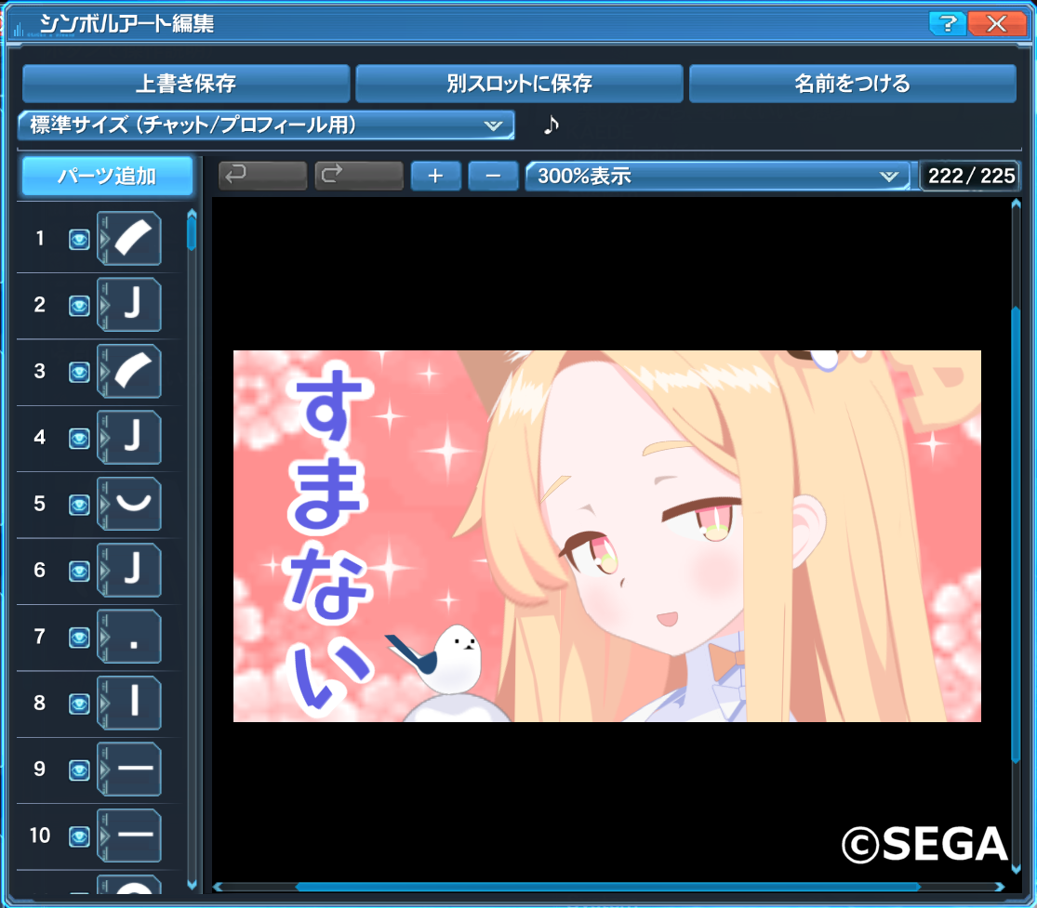Screen dimensions: 1037x908
Task: Click the canvas vertical scrollbar thumb
Action: click(x=1016, y=535)
